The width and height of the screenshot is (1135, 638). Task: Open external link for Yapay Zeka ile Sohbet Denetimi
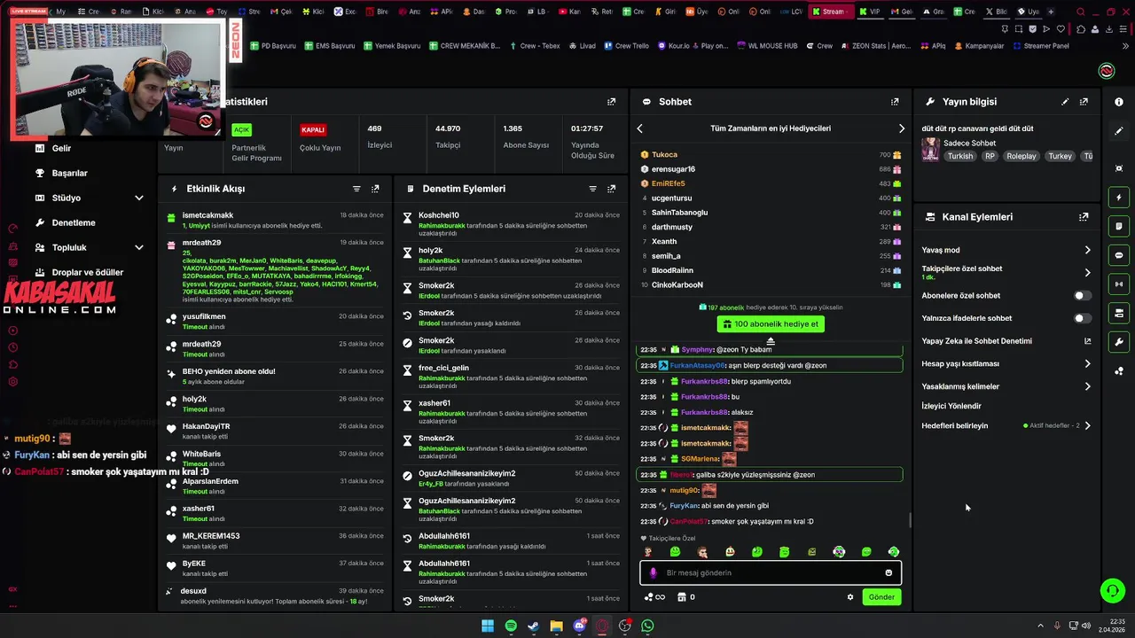click(x=1088, y=341)
